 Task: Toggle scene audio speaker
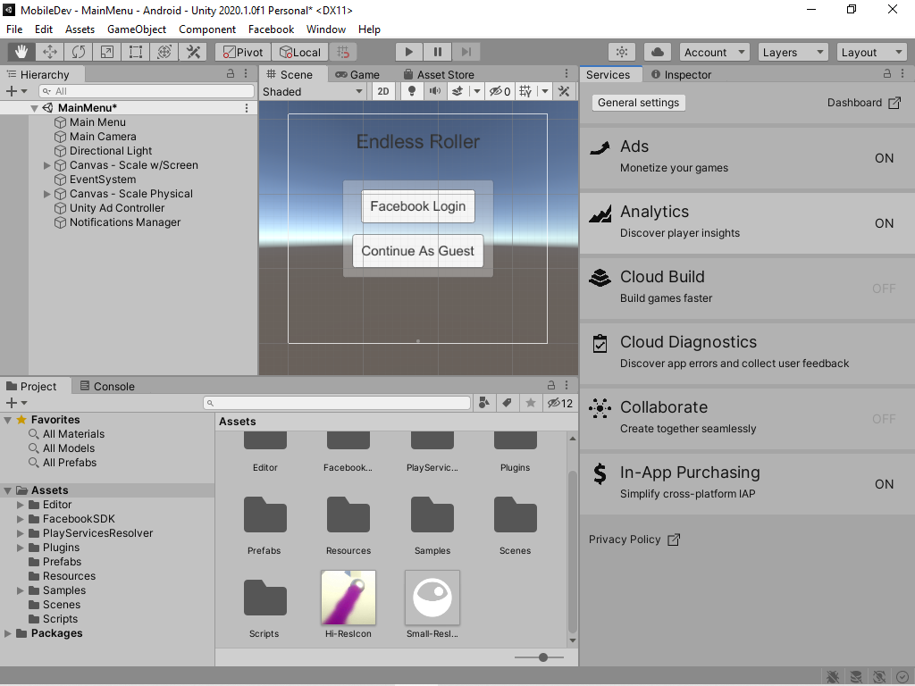point(435,92)
